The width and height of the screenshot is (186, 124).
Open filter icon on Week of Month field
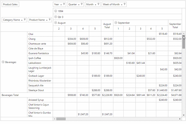pos(124,4)
